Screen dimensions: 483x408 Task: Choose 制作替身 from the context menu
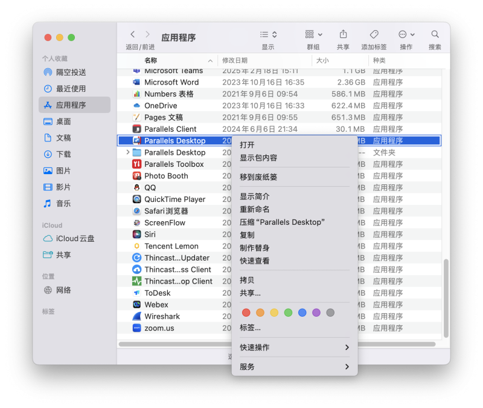point(295,248)
